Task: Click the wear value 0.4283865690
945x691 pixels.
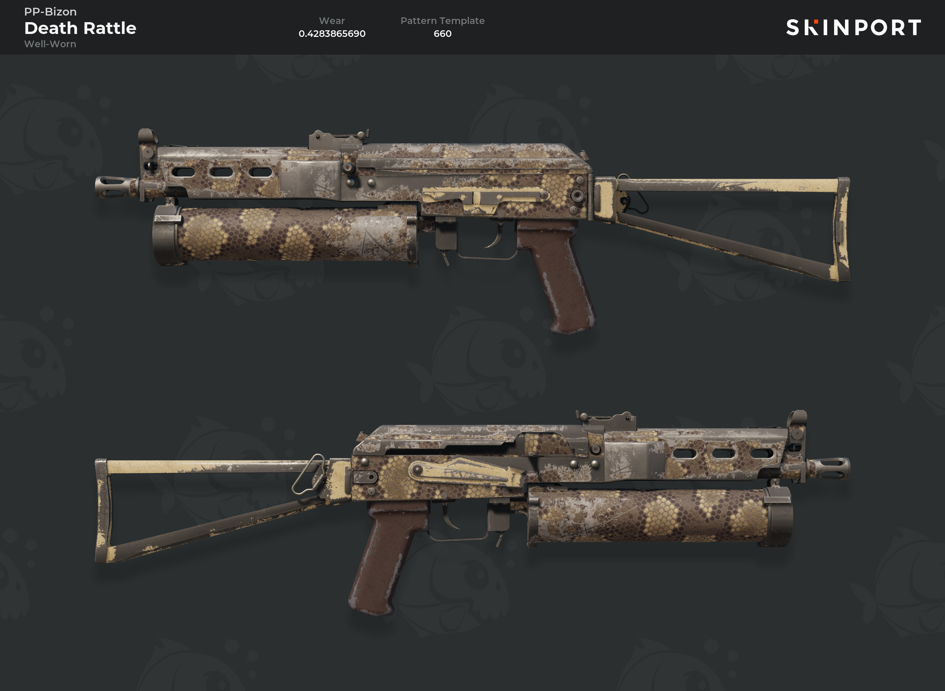Action: 332,34
